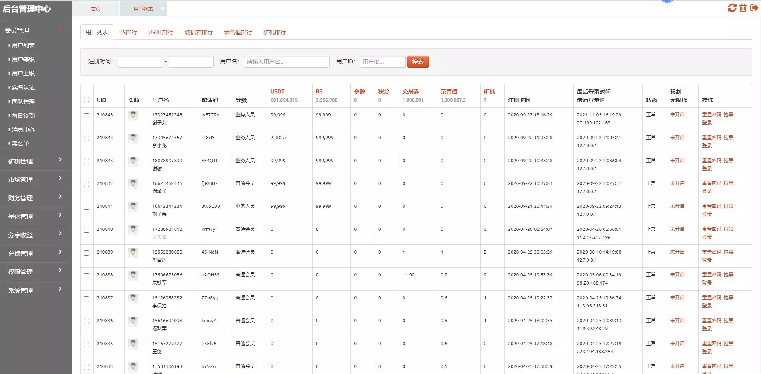
Task: Check the row checkbox for UID 210842
Action: point(86,184)
